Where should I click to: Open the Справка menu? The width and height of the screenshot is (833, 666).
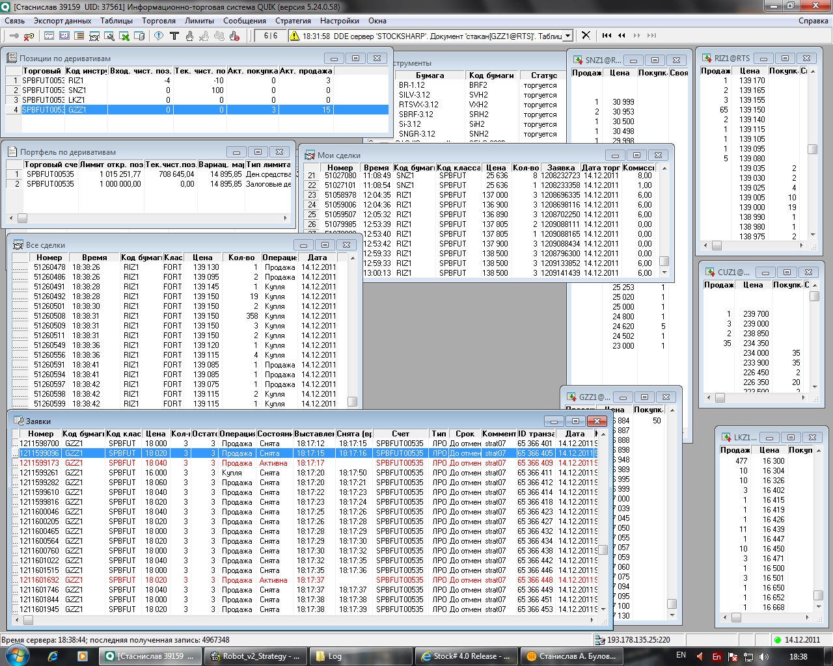[813, 21]
